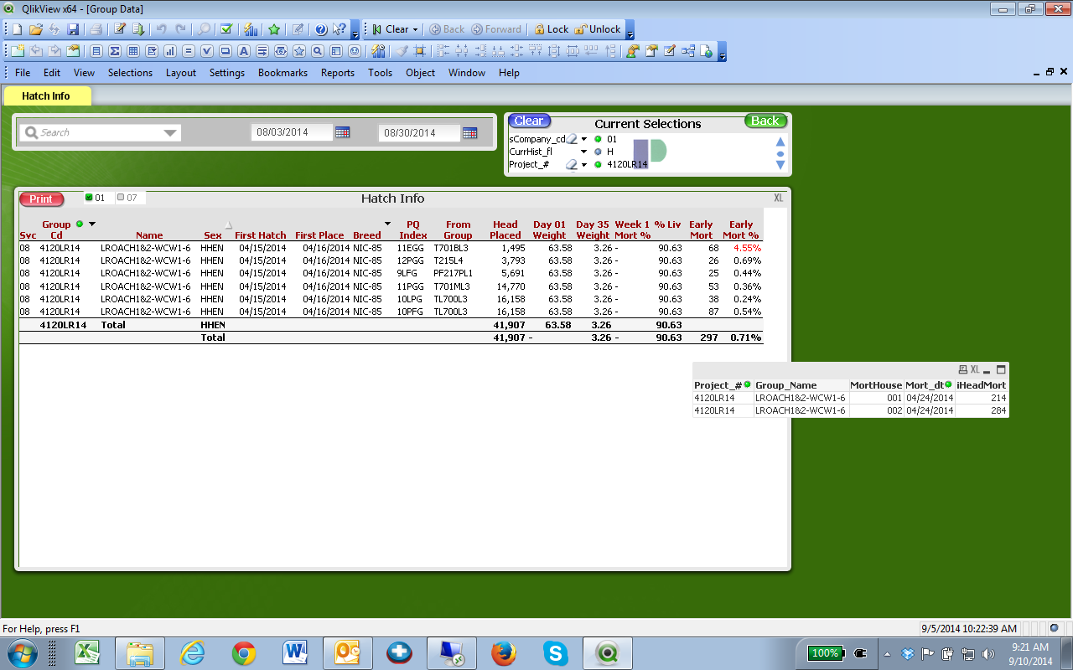1073x670 pixels.
Task: Expand the Search box dropdown arrow
Action: point(171,132)
